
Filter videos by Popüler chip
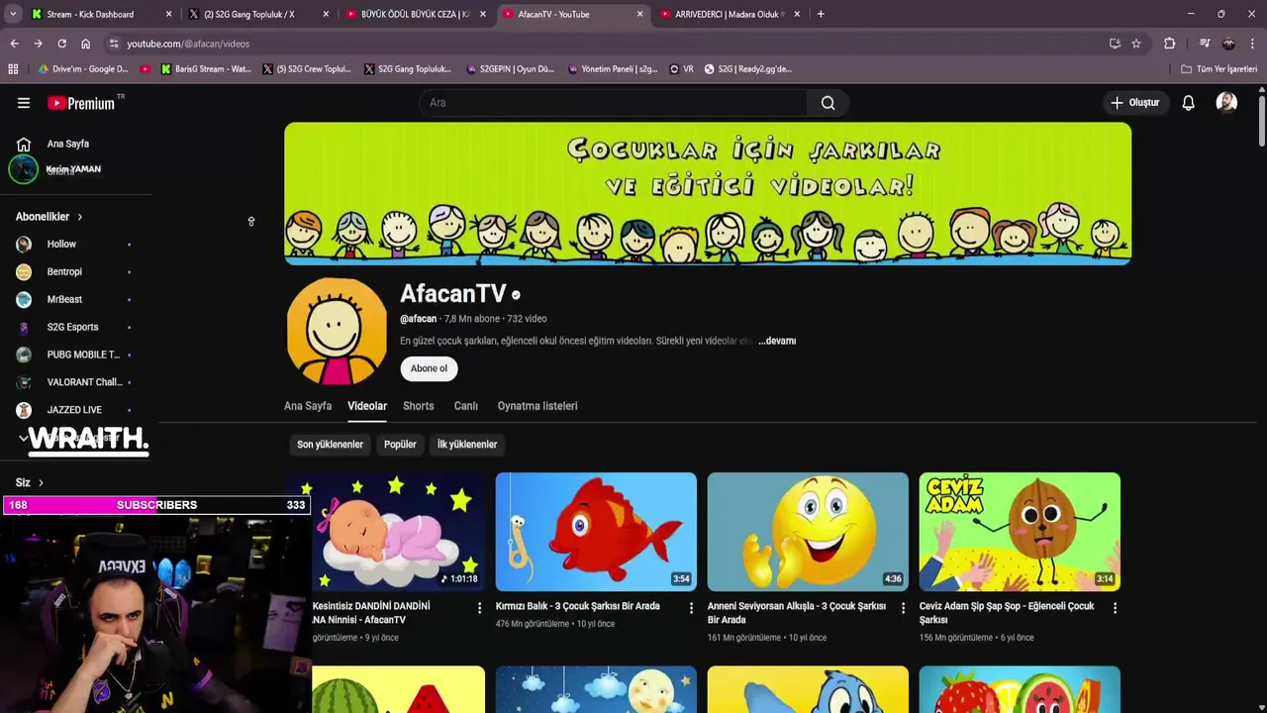coord(400,445)
